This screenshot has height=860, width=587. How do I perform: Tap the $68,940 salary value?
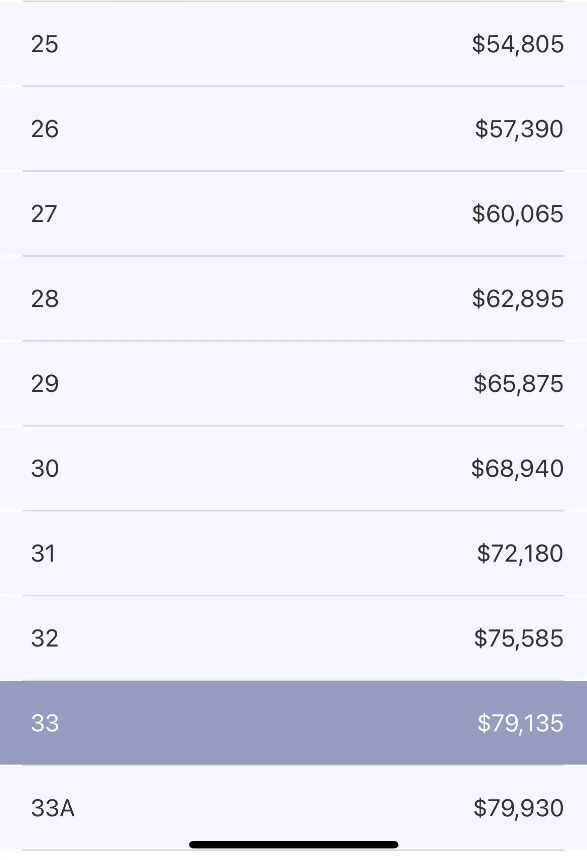517,469
